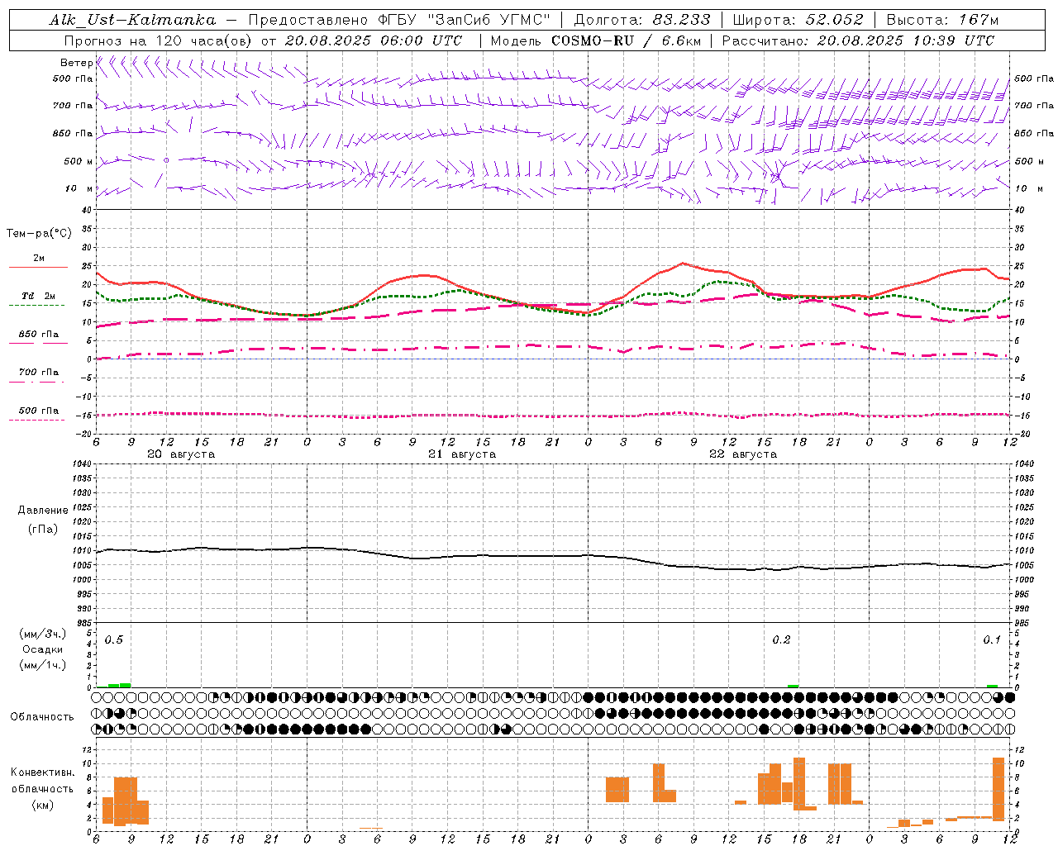Click the (мм/1ч.) unit label
This screenshot has width=1058, height=846.
42,665
